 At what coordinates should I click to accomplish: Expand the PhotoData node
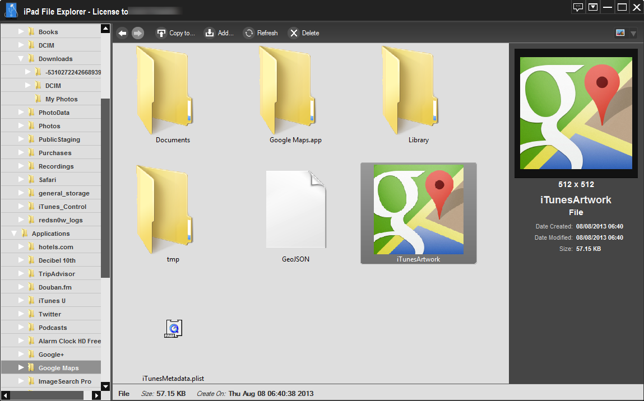(x=21, y=112)
